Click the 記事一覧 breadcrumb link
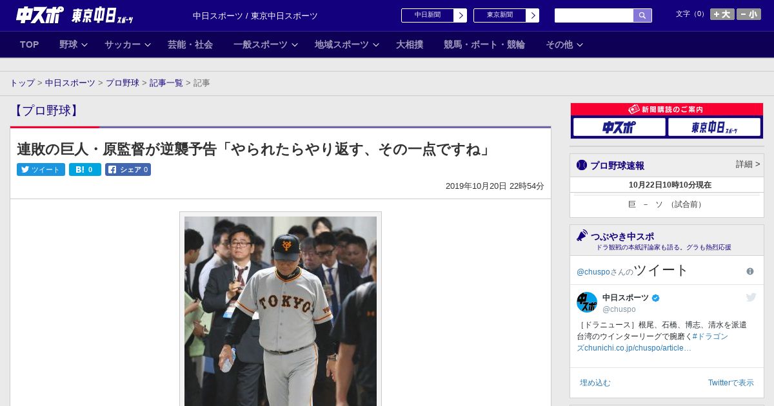Screen dimensions: 774x406 [166, 83]
